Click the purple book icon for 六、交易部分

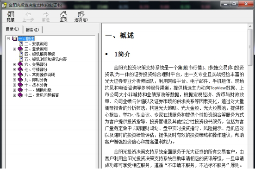[20, 64]
